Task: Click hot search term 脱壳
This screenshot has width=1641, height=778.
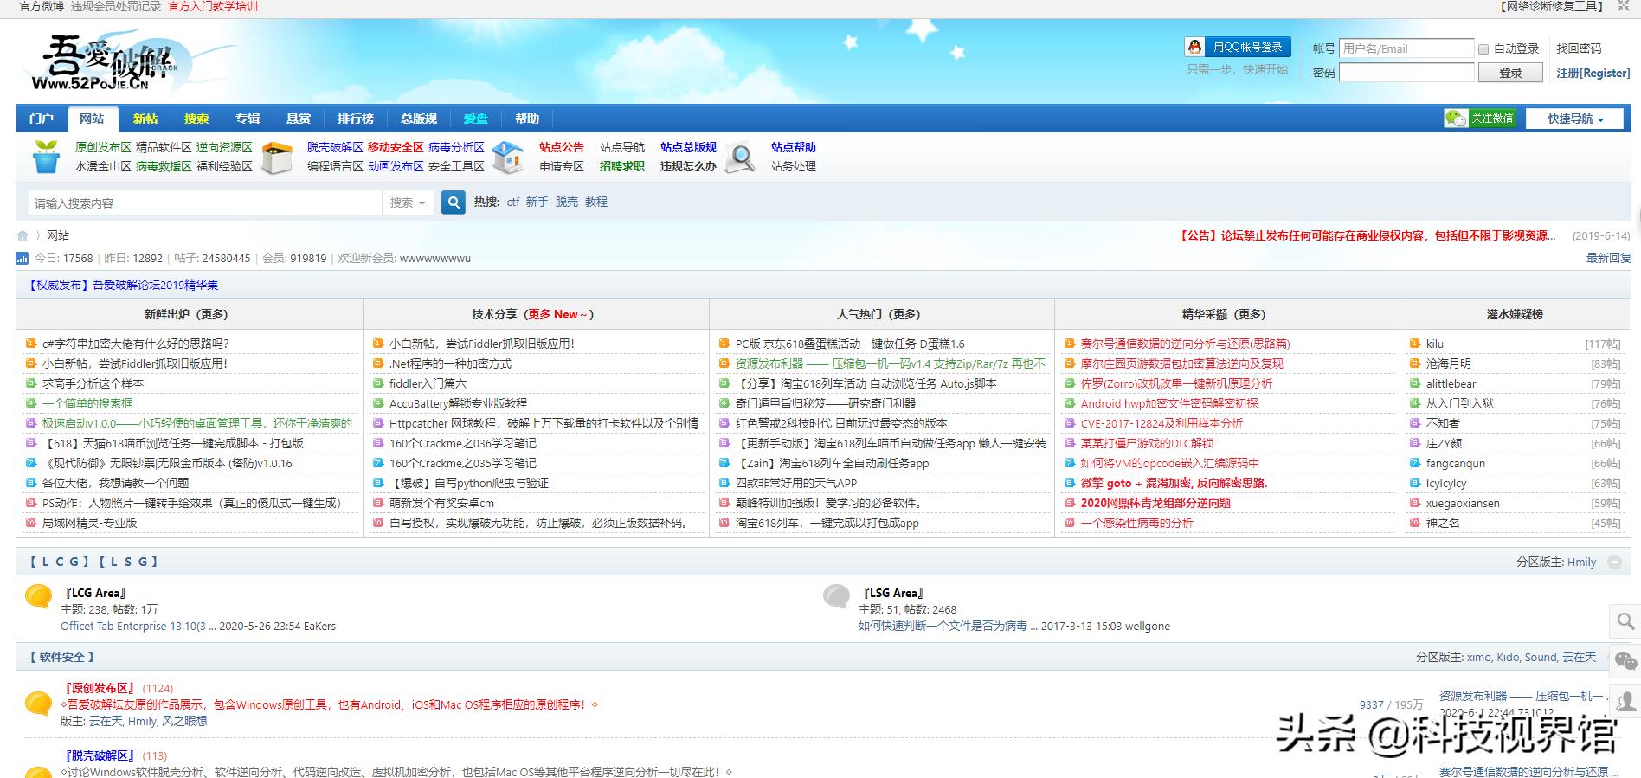Action: (x=567, y=202)
